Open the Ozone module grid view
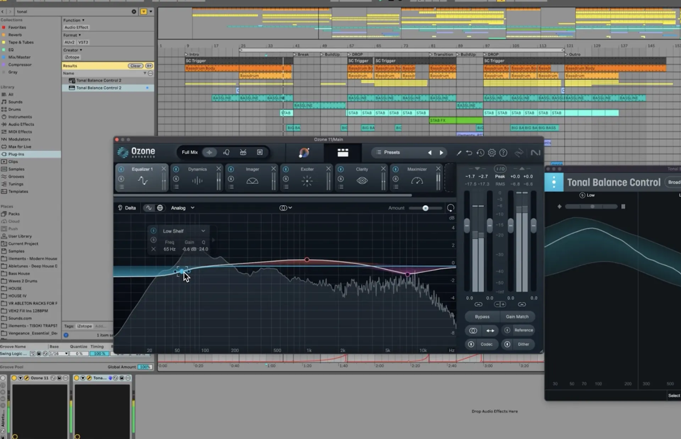 pos(343,152)
